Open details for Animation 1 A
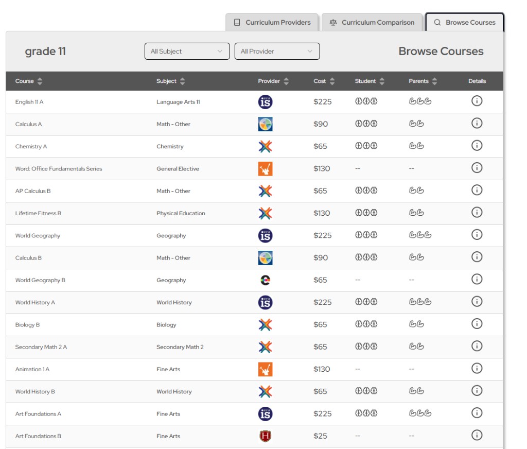 (x=477, y=368)
